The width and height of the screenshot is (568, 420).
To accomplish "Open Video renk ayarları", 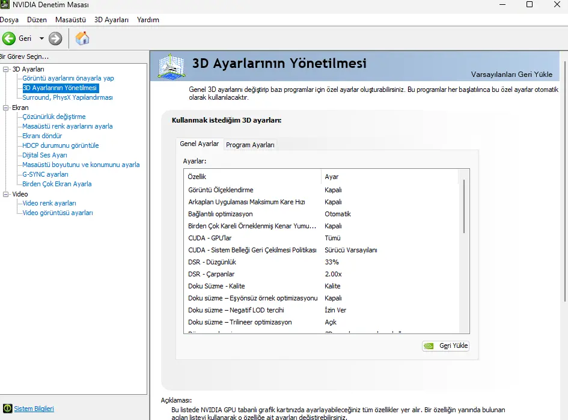I will pos(49,203).
